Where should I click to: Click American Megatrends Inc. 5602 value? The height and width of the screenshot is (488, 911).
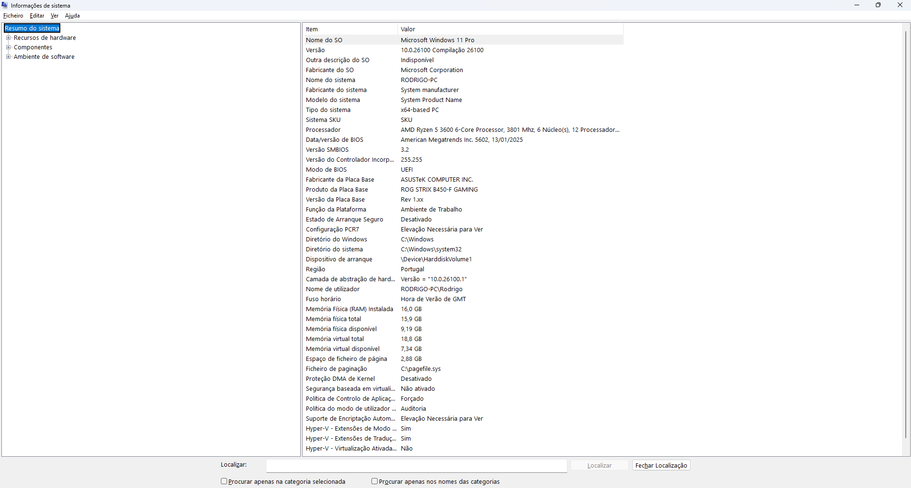point(462,140)
